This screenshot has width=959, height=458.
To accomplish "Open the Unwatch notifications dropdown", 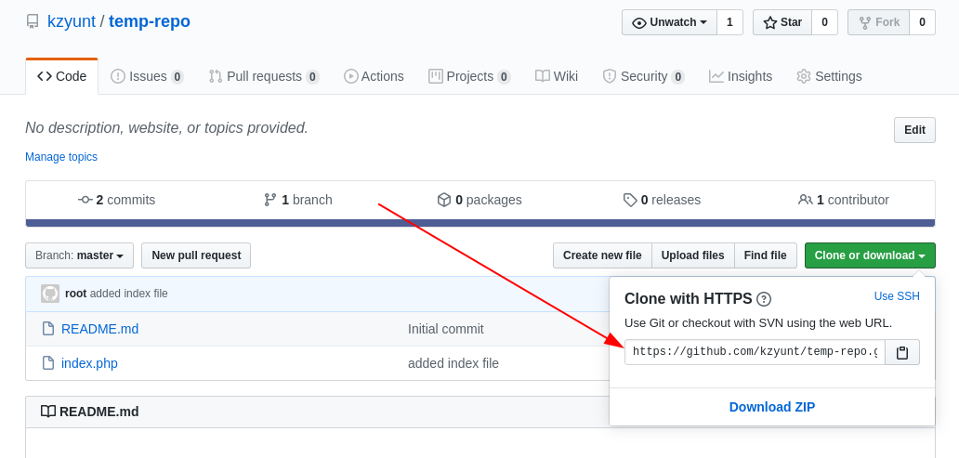I will pyautogui.click(x=670, y=22).
